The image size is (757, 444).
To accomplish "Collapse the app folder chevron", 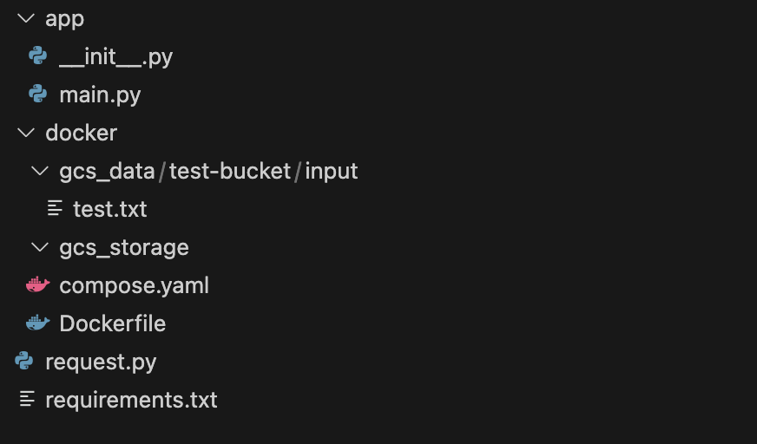I will pyautogui.click(x=24, y=18).
